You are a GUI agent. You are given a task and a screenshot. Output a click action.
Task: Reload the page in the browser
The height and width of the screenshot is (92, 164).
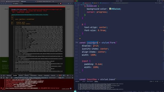[x=6, y=4]
